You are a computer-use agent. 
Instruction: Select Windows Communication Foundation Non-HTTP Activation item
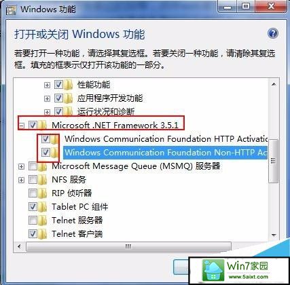coord(166,153)
